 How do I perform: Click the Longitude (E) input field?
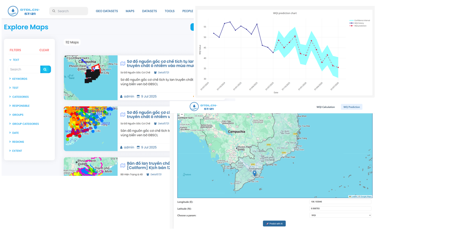pyautogui.click(x=340, y=202)
